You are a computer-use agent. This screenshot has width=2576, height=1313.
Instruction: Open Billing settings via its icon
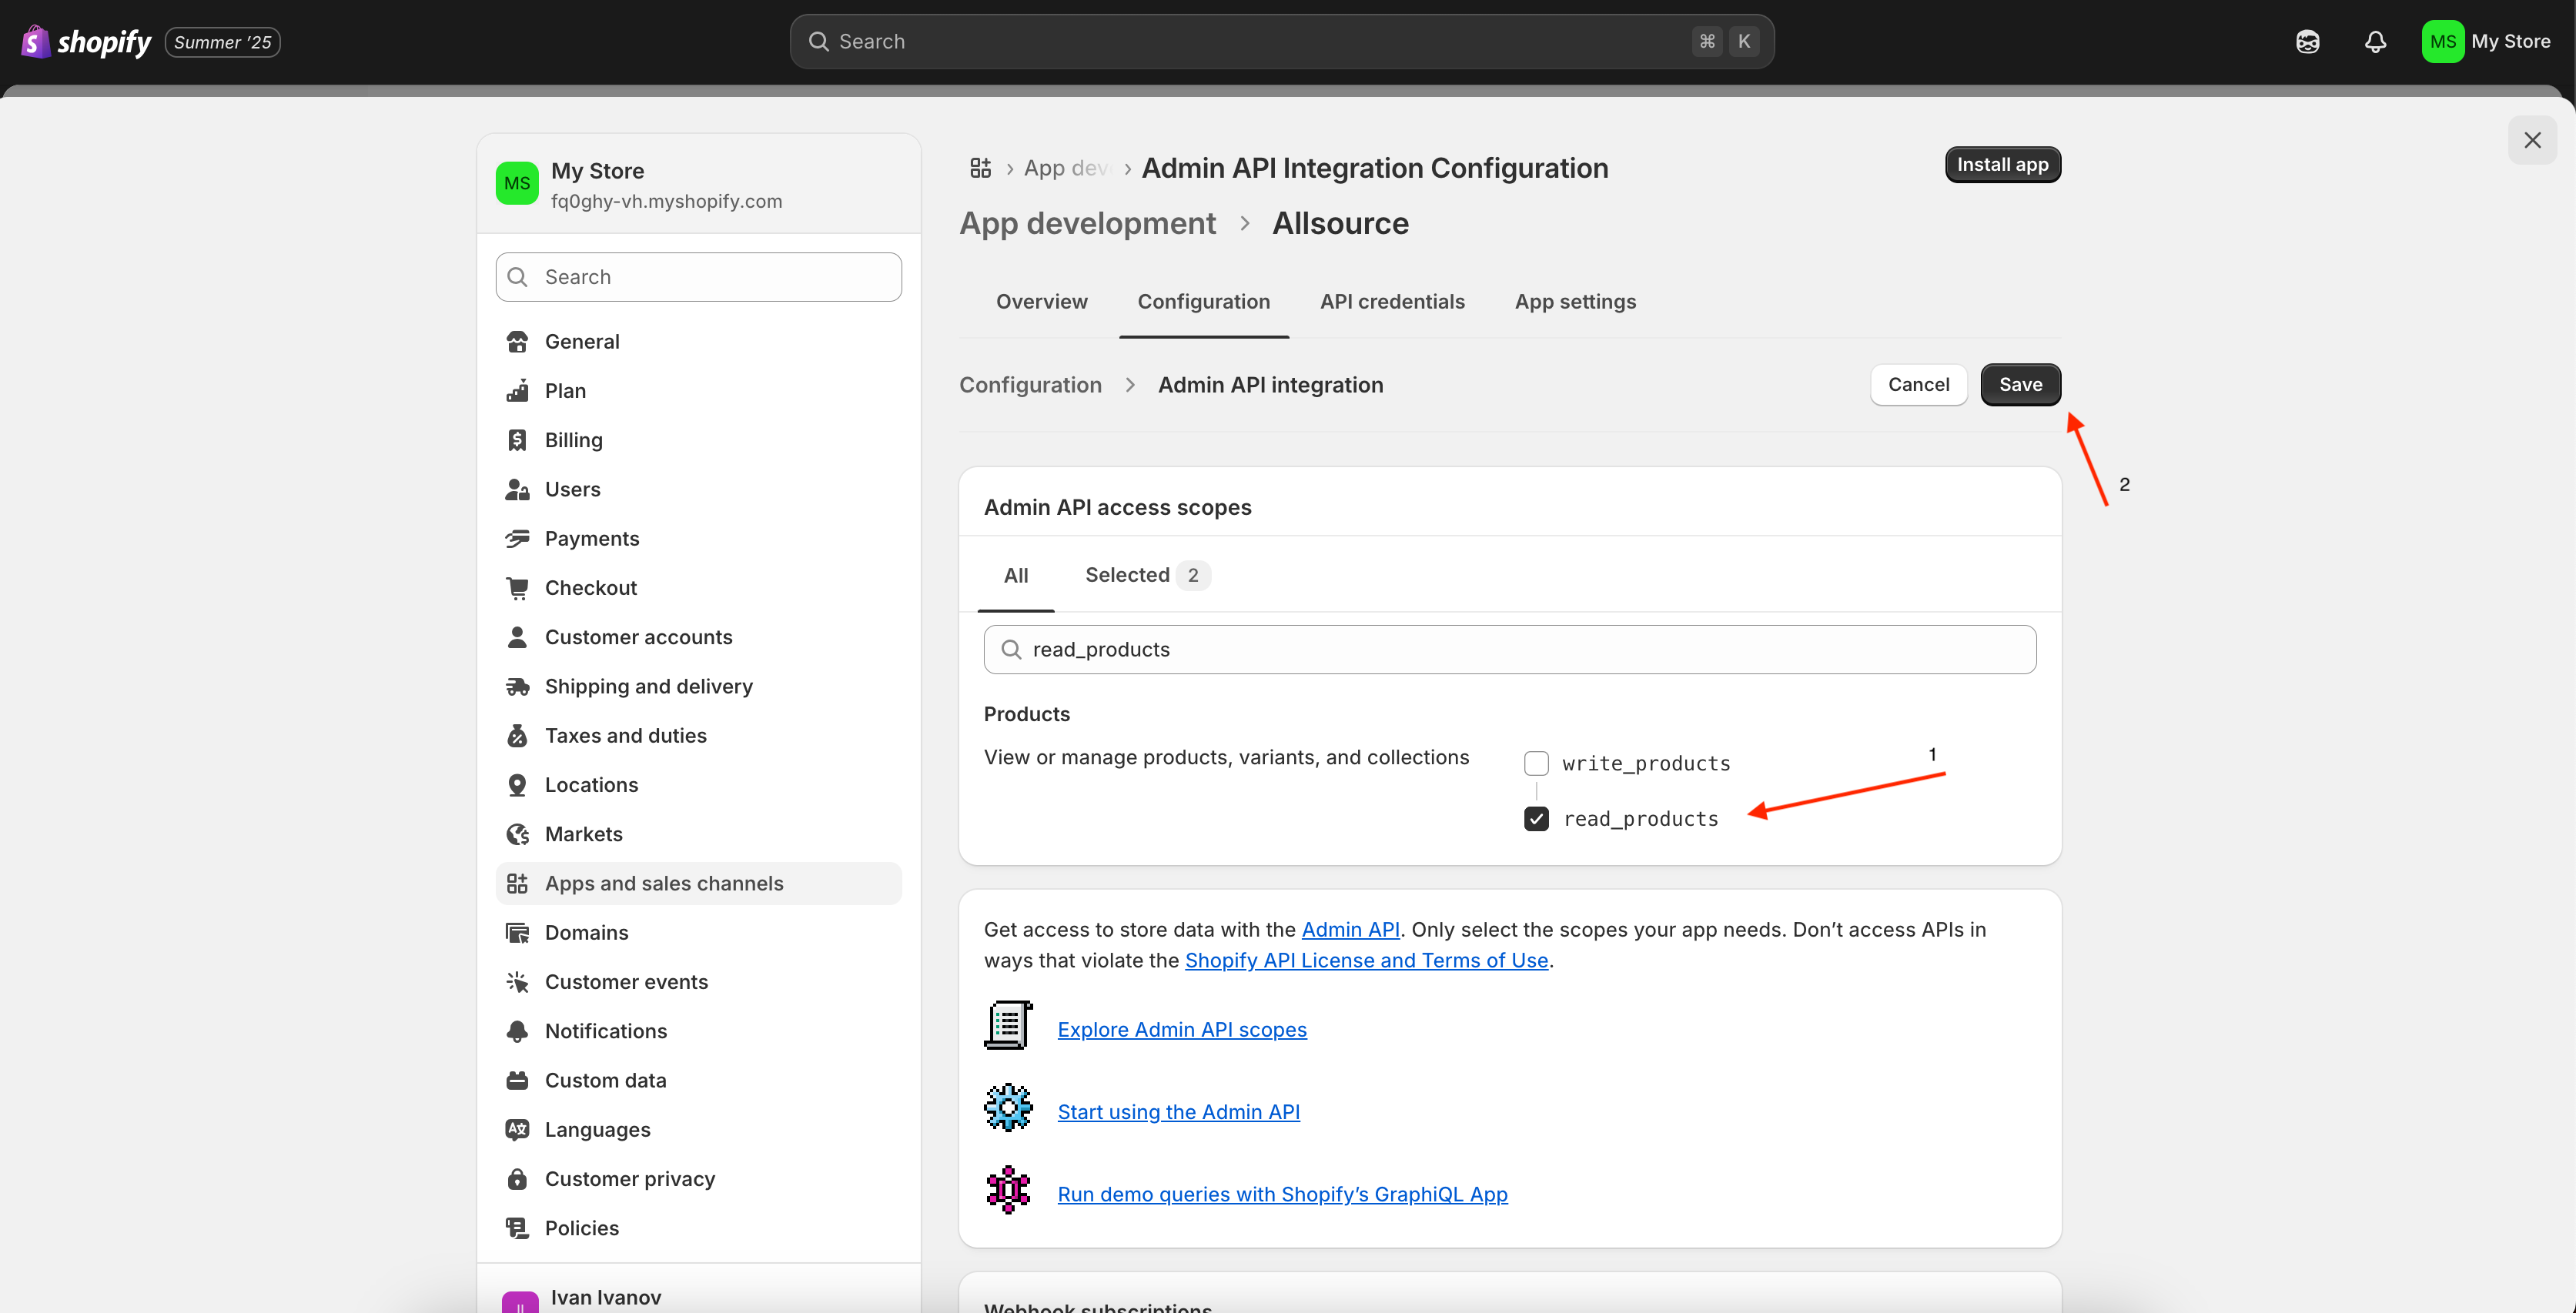[x=517, y=440]
